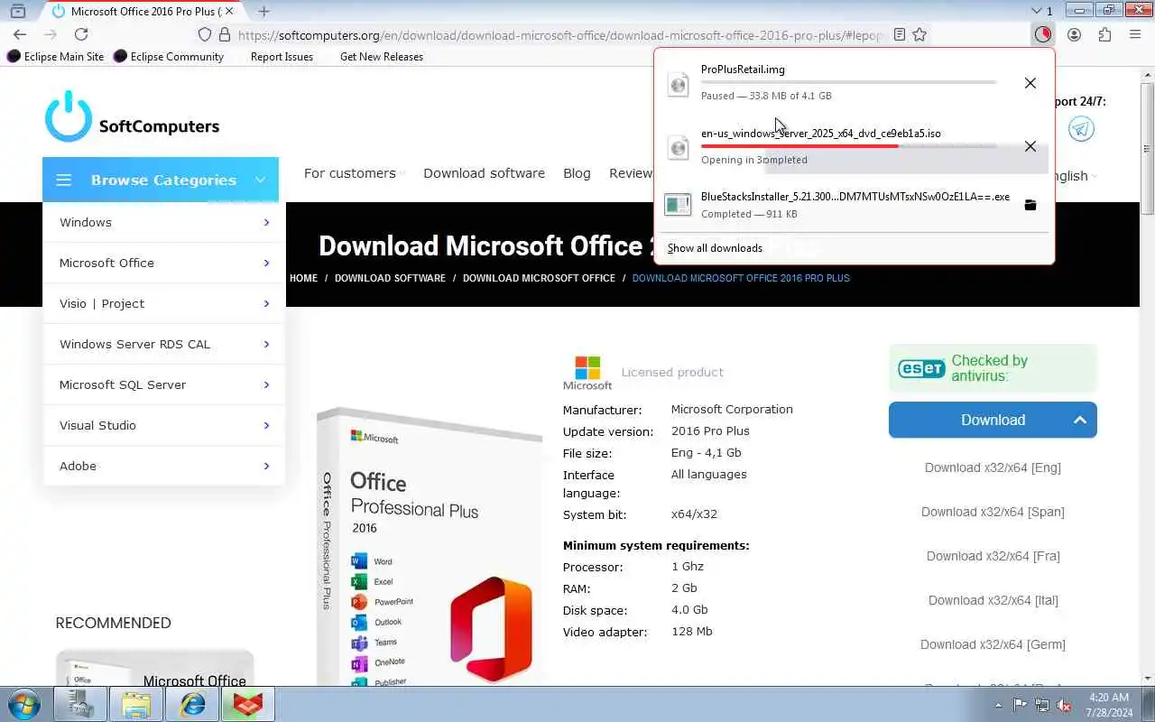The height and width of the screenshot is (722, 1155).
Task: Click the tracking protection shield icon
Action: click(205, 34)
